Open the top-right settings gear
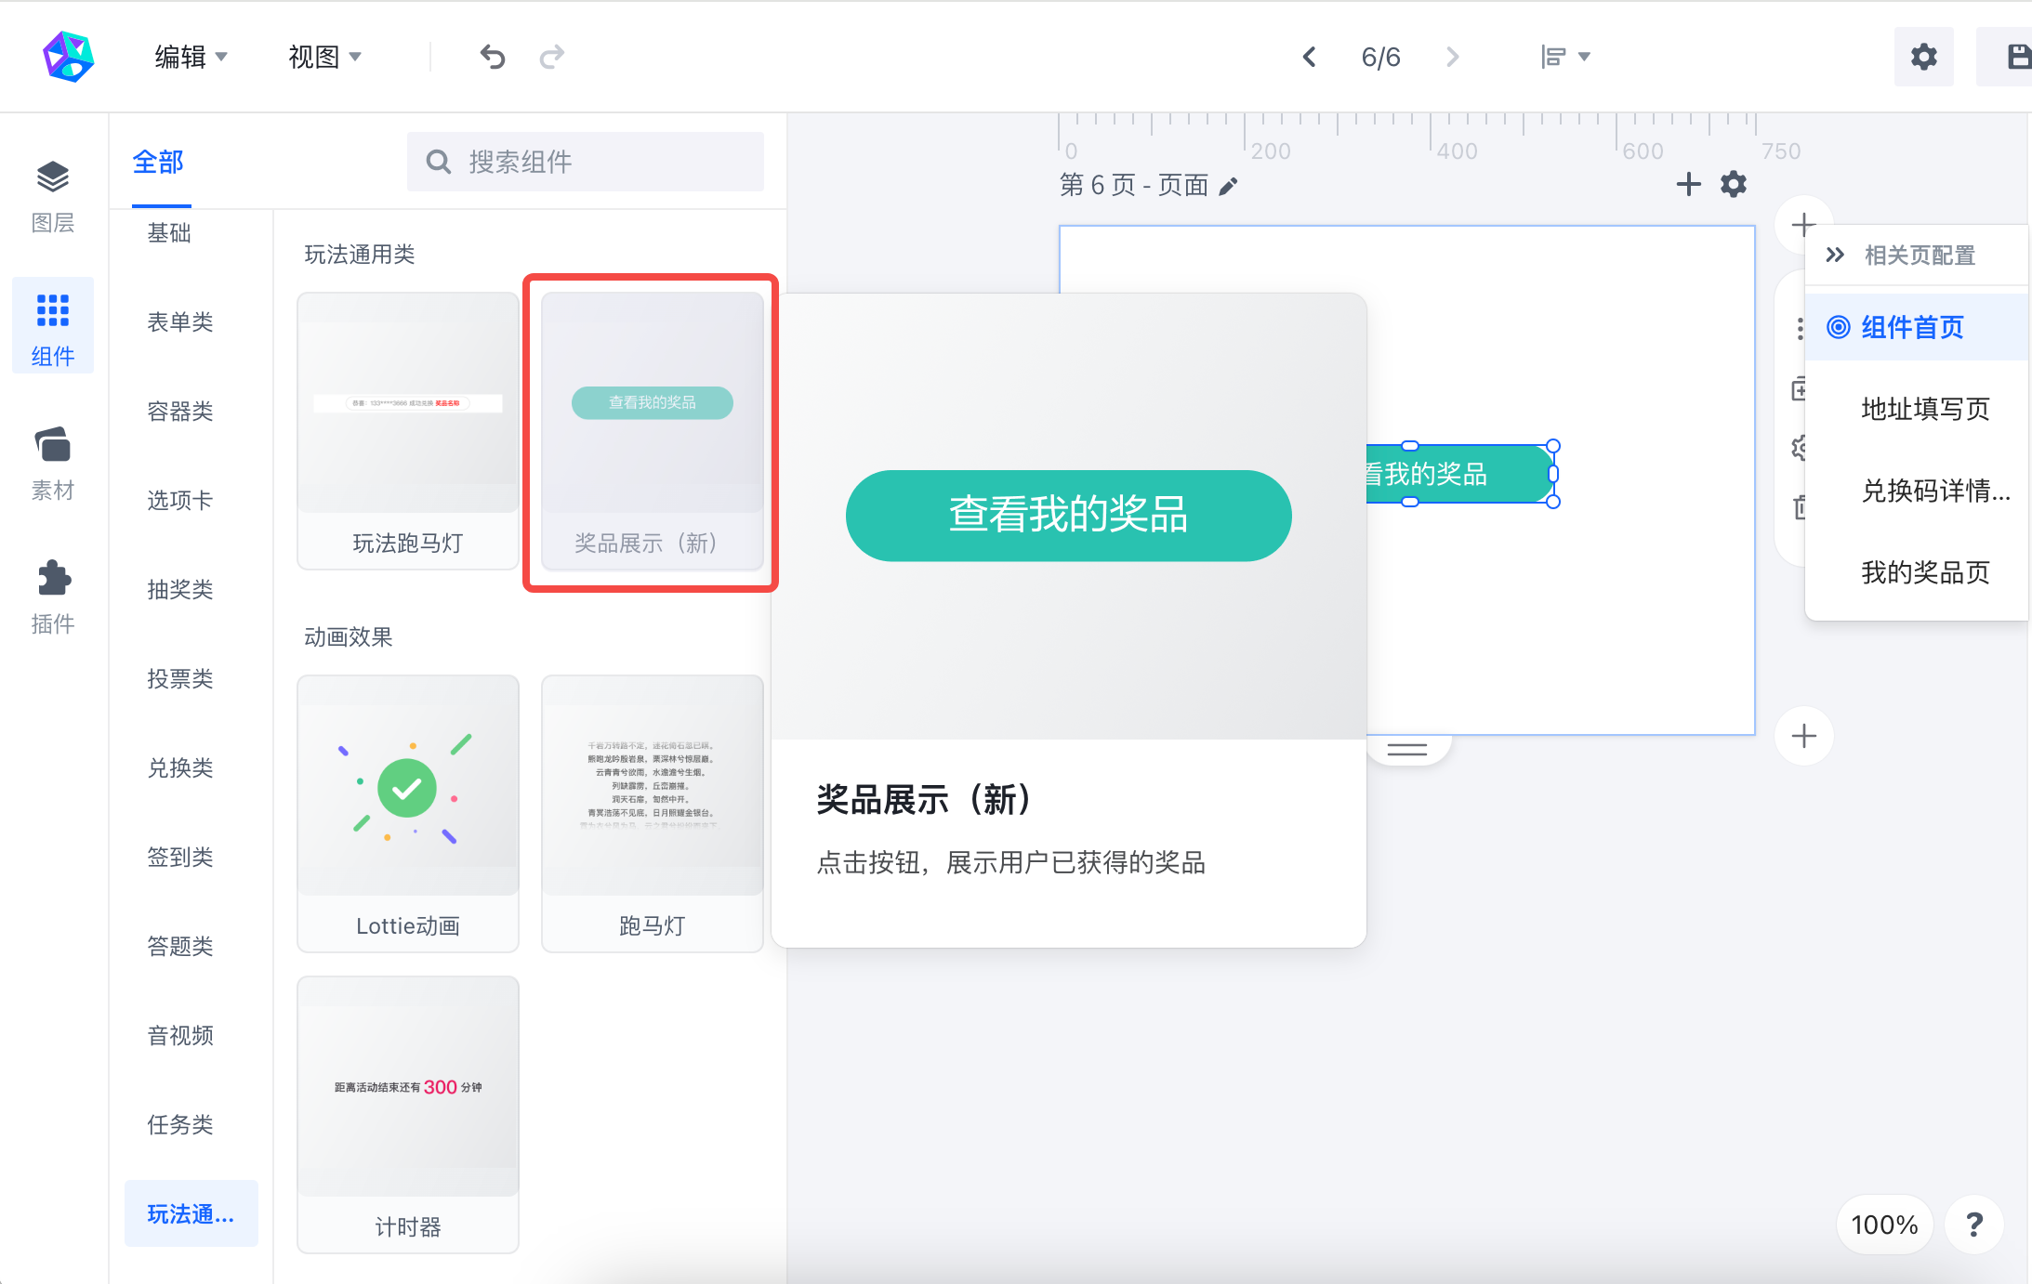This screenshot has width=2032, height=1284. pos(1923,57)
